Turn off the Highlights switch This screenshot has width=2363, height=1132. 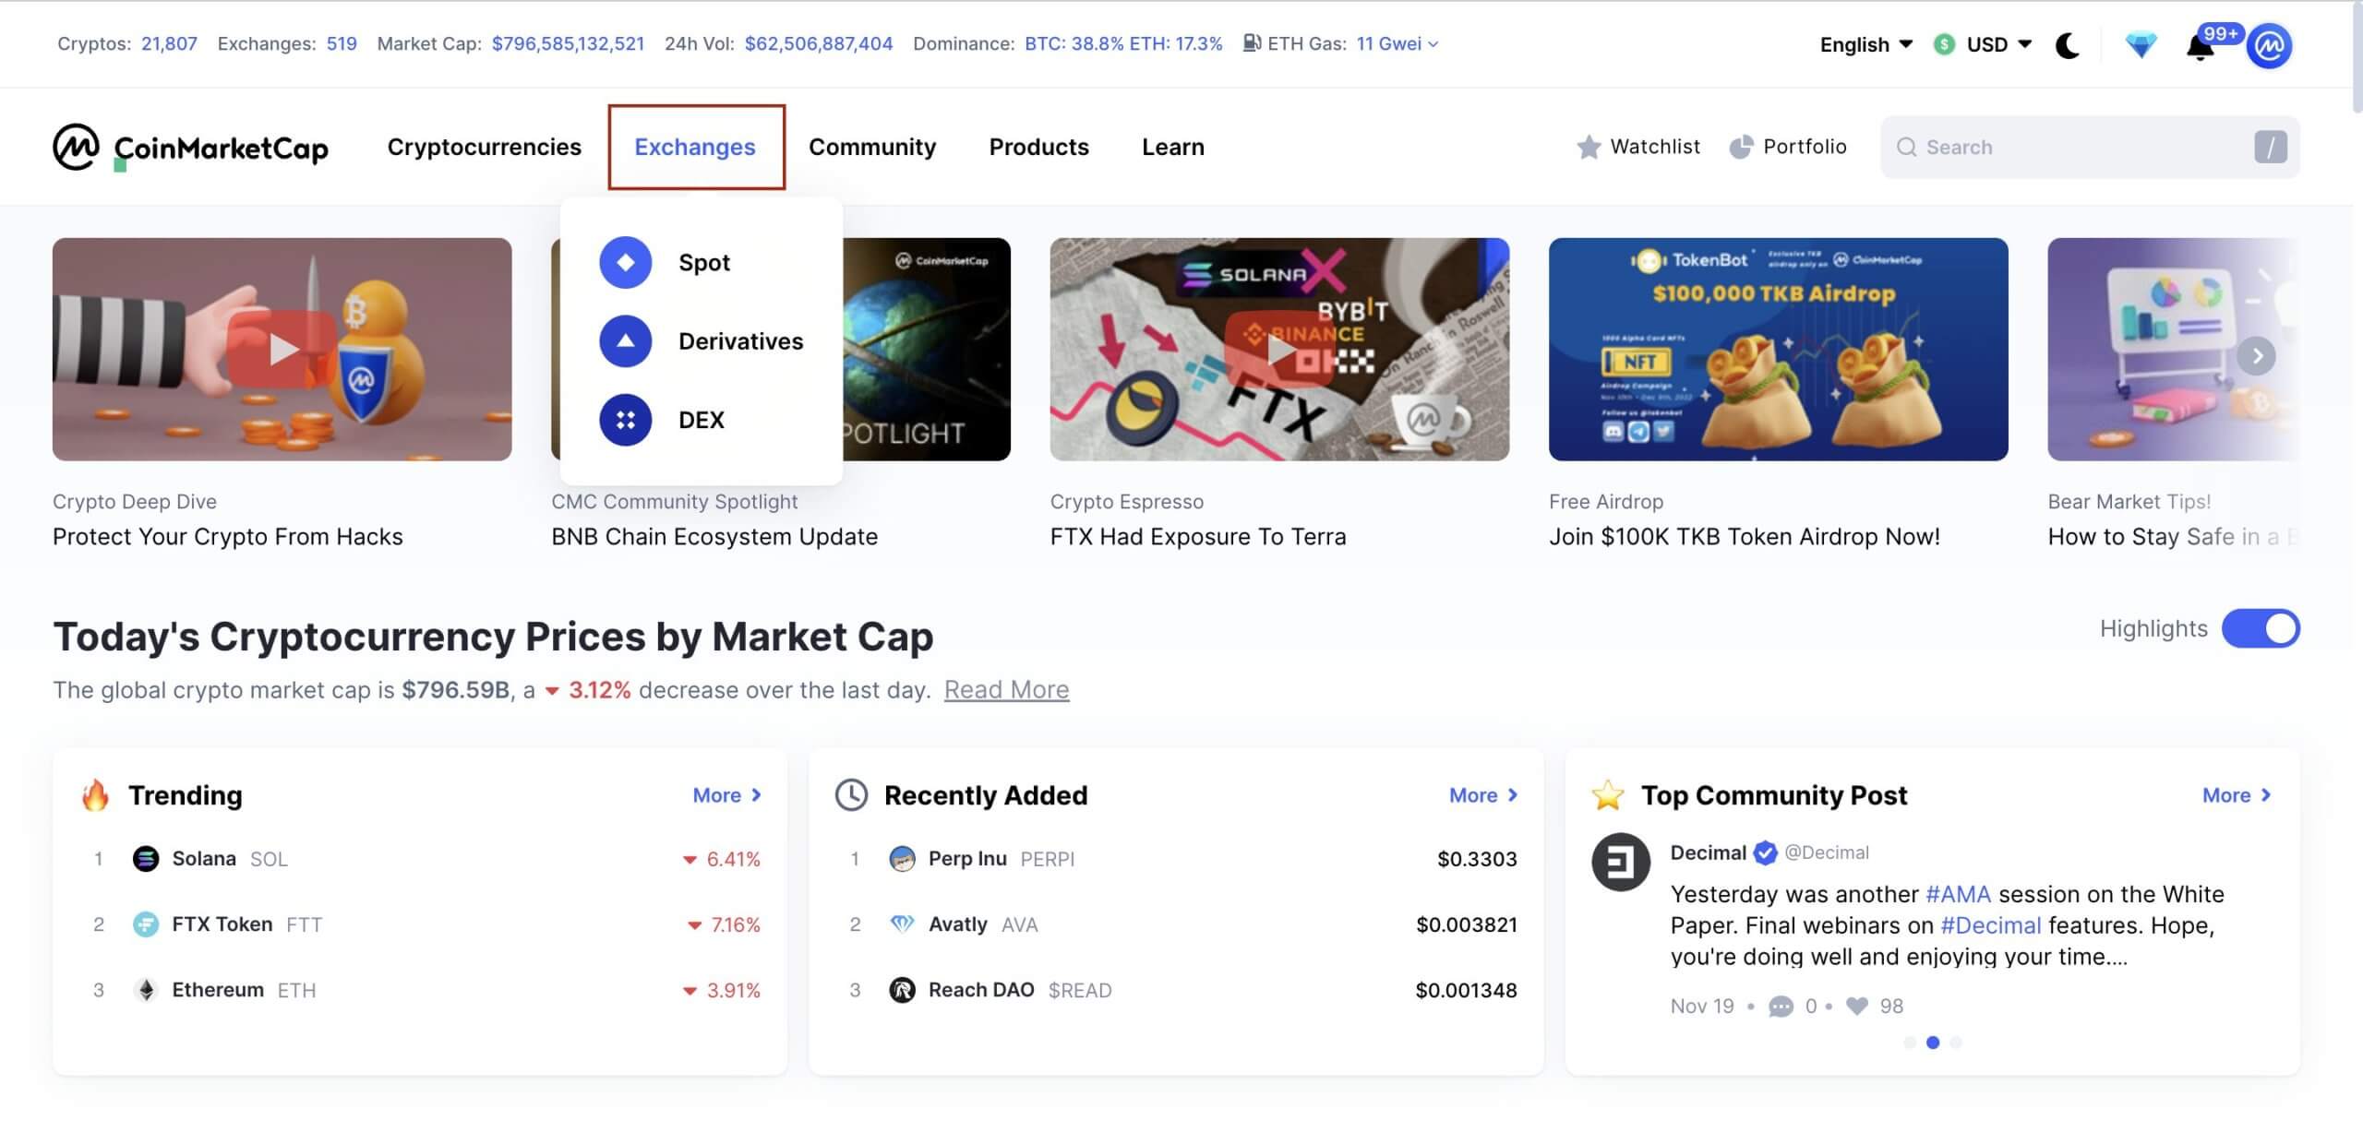pyautogui.click(x=2261, y=629)
